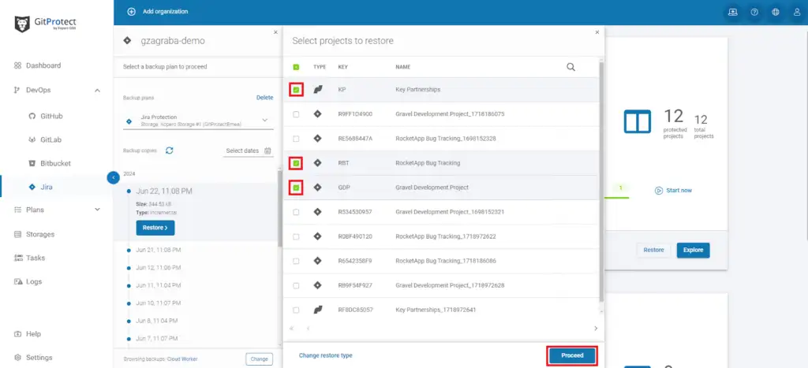Click the Delete backup plan link

point(265,97)
